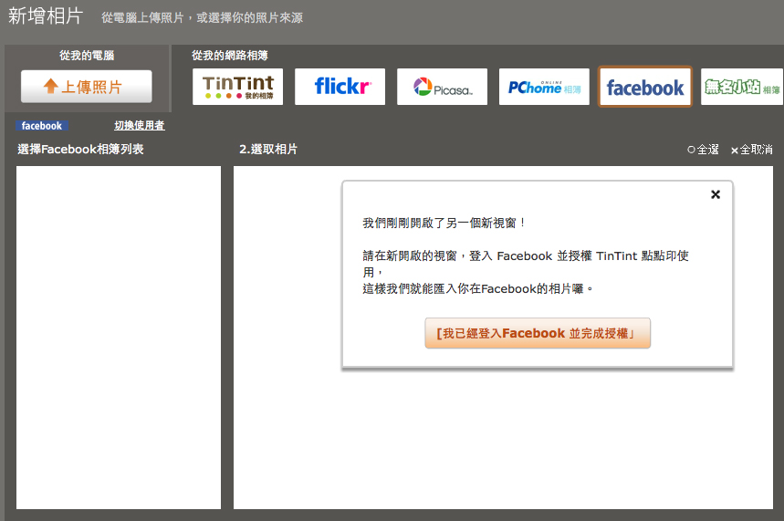
Task: Click the 新增相片 page title
Action: click(x=46, y=16)
